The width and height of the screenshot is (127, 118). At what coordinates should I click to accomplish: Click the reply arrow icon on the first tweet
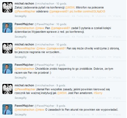(53, 16)
